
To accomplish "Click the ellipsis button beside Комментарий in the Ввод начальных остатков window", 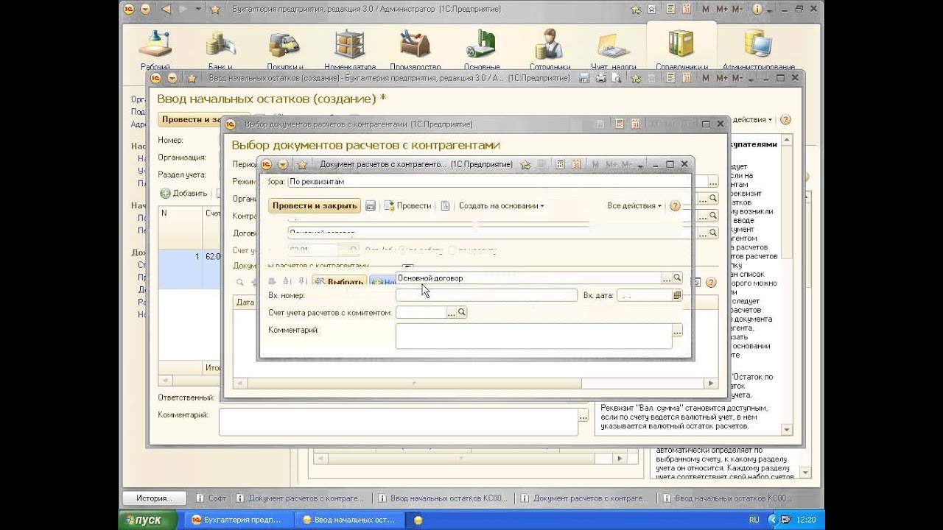I will 583,417.
